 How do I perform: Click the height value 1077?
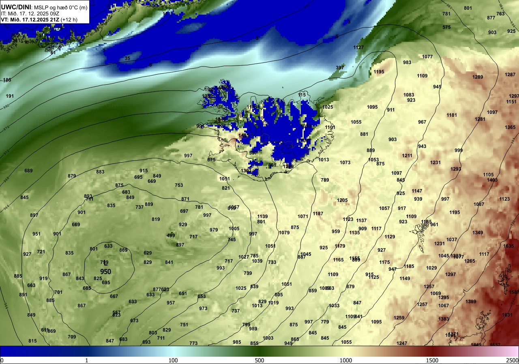point(427,57)
